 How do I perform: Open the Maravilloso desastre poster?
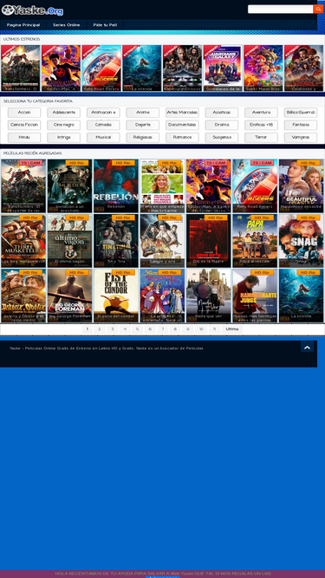[302, 185]
